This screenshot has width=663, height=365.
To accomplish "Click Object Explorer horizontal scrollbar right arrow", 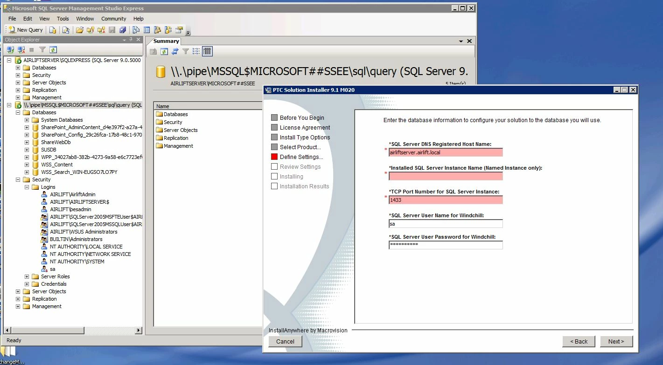I will point(139,330).
